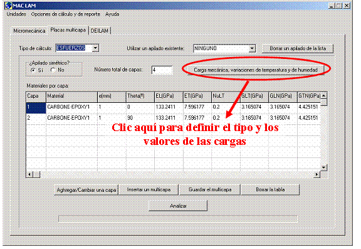
Task: Open Opciones de cálculo y de reporte menu
Action: click(66, 14)
